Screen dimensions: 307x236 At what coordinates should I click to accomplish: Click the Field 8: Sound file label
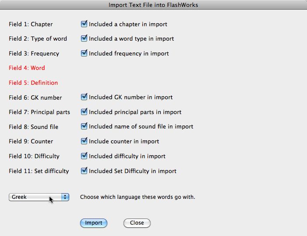click(x=33, y=127)
